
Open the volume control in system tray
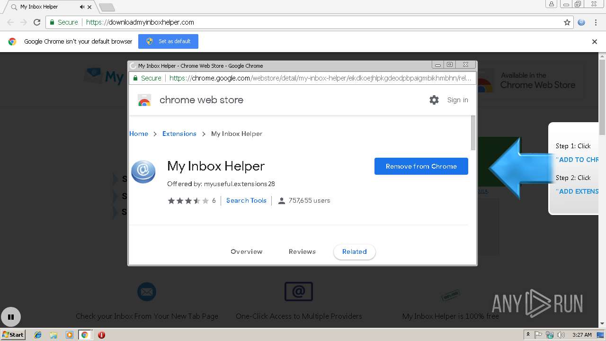561,335
